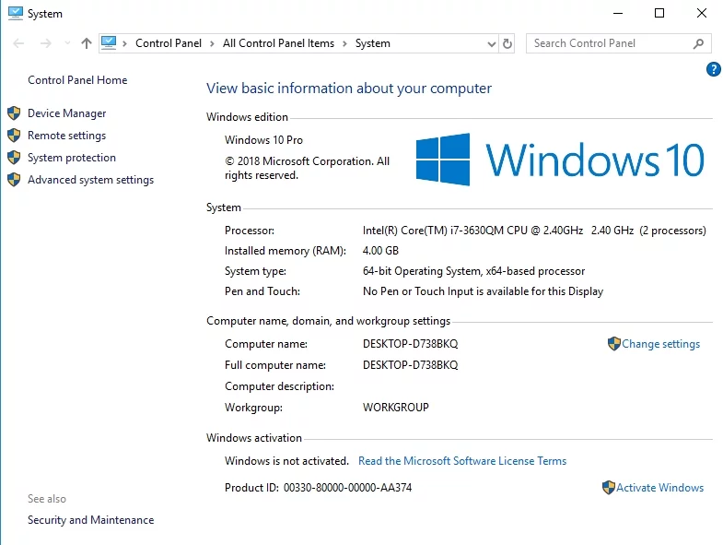Click the forward navigation arrow

43,43
